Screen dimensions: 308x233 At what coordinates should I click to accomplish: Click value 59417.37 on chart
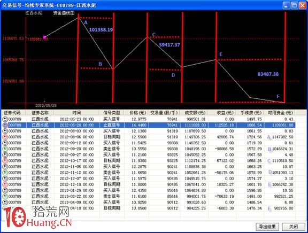tap(170, 45)
